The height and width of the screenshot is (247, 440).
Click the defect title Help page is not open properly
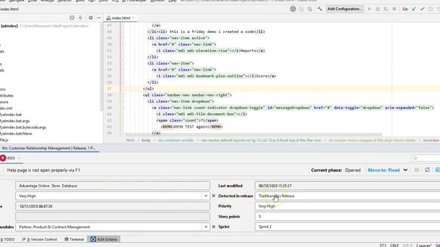pyautogui.click(x=43, y=170)
